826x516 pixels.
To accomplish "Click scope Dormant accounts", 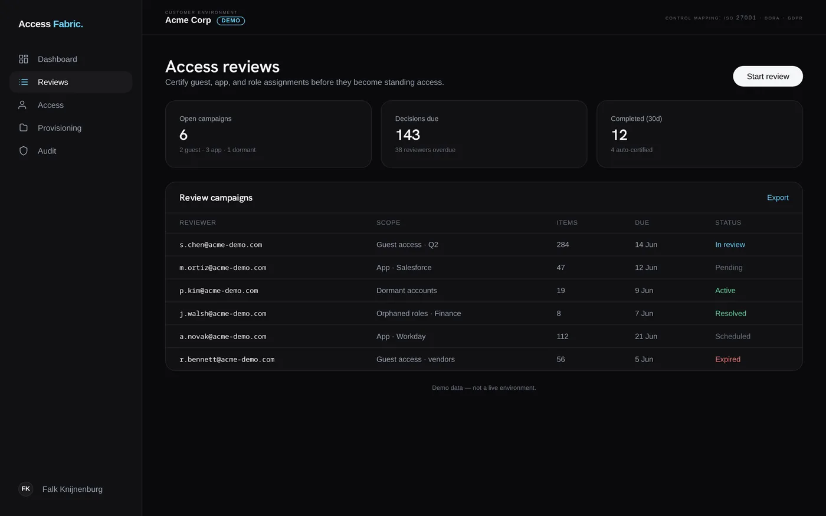I will click(x=407, y=291).
